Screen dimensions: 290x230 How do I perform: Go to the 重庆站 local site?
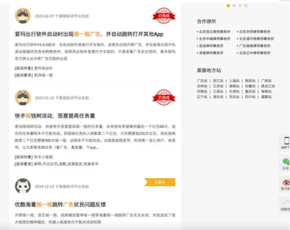point(250,92)
